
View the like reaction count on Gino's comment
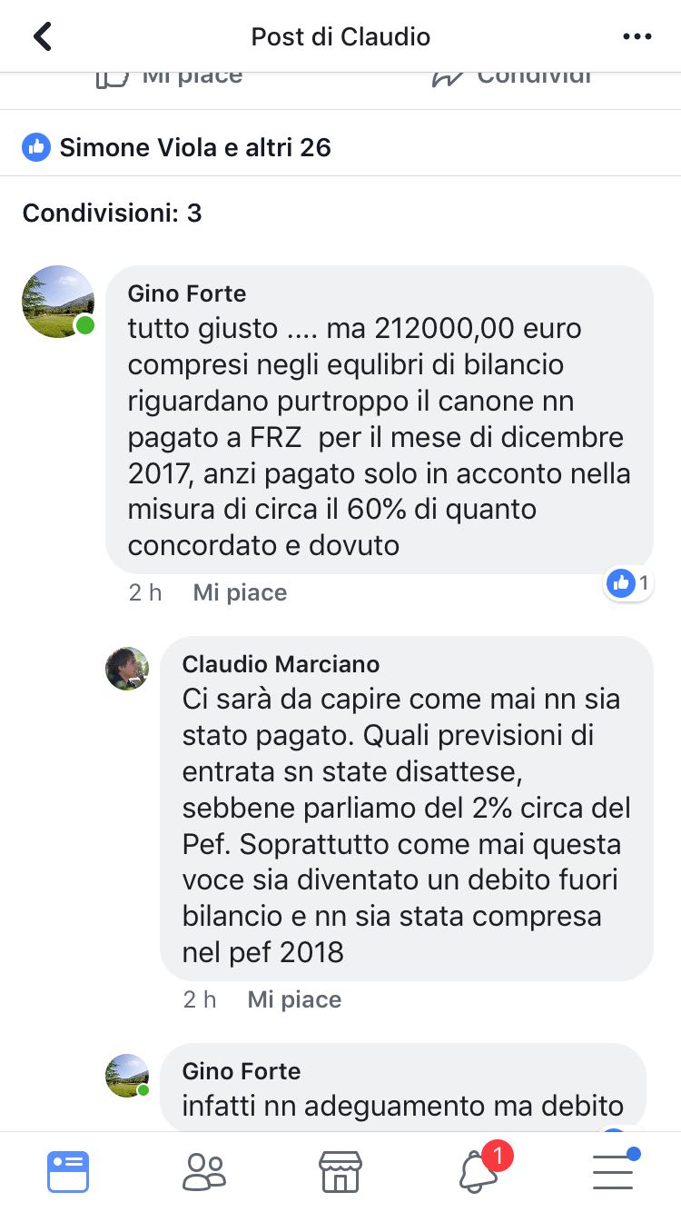click(x=630, y=583)
